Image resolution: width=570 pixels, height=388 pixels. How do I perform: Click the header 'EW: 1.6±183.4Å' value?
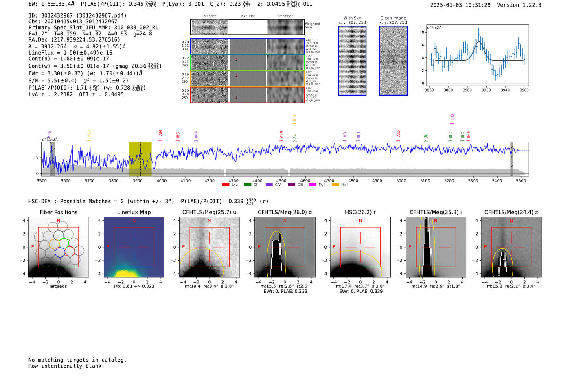point(52,4)
